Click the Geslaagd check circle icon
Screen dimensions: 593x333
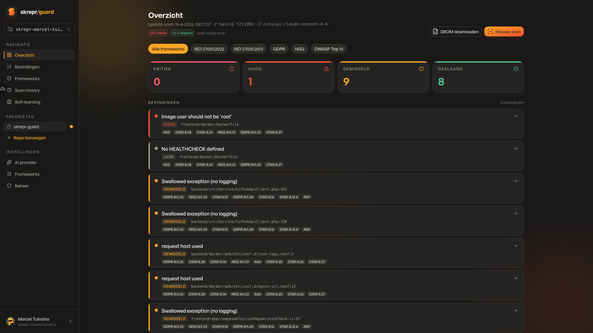516,69
